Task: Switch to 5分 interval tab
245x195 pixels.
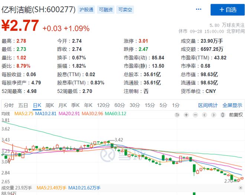Action: tap(163, 105)
